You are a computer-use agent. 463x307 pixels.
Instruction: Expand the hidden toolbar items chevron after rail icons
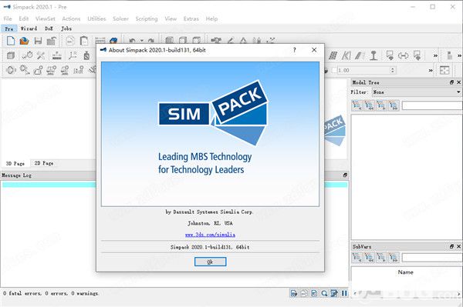click(x=435, y=55)
